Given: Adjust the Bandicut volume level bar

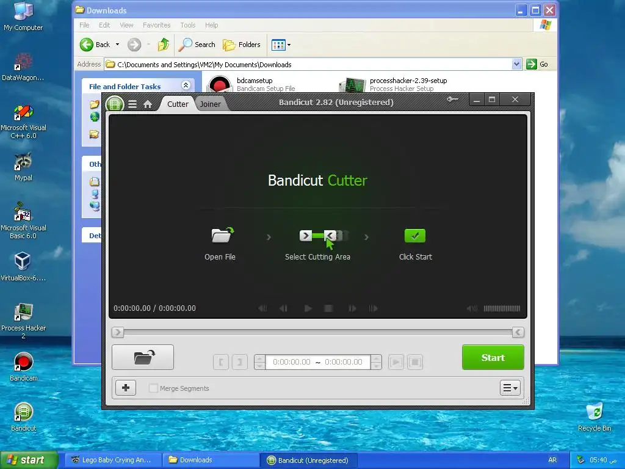Looking at the screenshot, I should pyautogui.click(x=502, y=308).
